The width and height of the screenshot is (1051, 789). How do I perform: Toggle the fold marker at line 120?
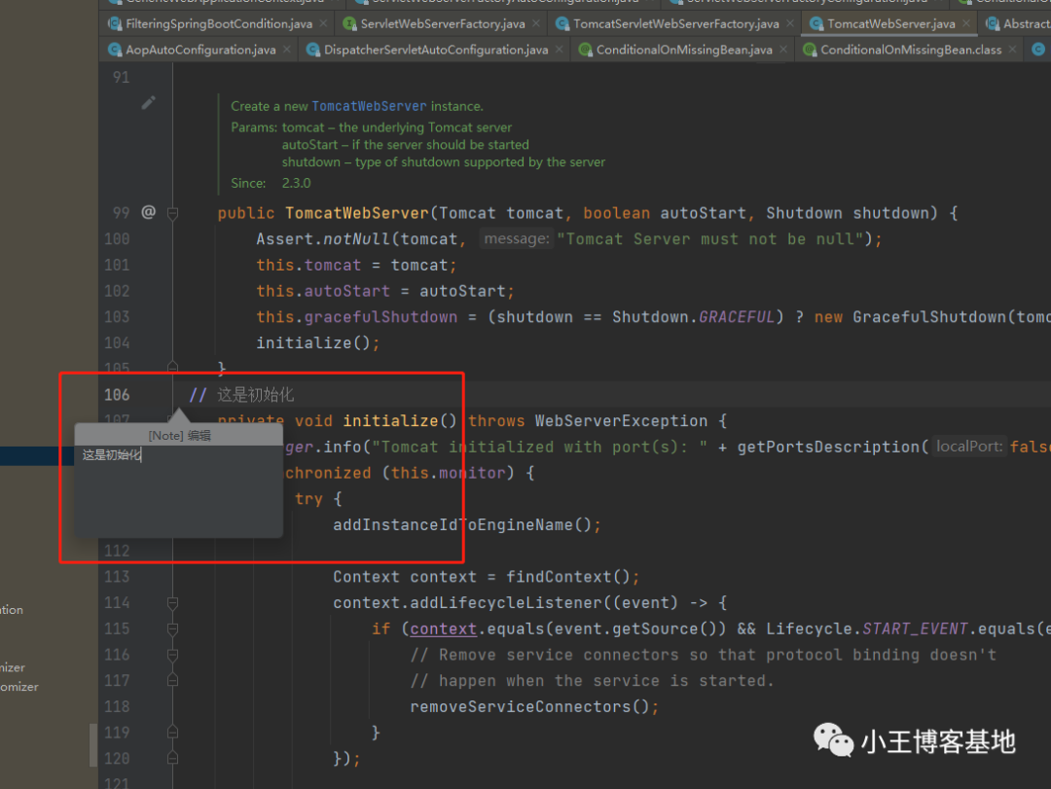click(x=172, y=758)
